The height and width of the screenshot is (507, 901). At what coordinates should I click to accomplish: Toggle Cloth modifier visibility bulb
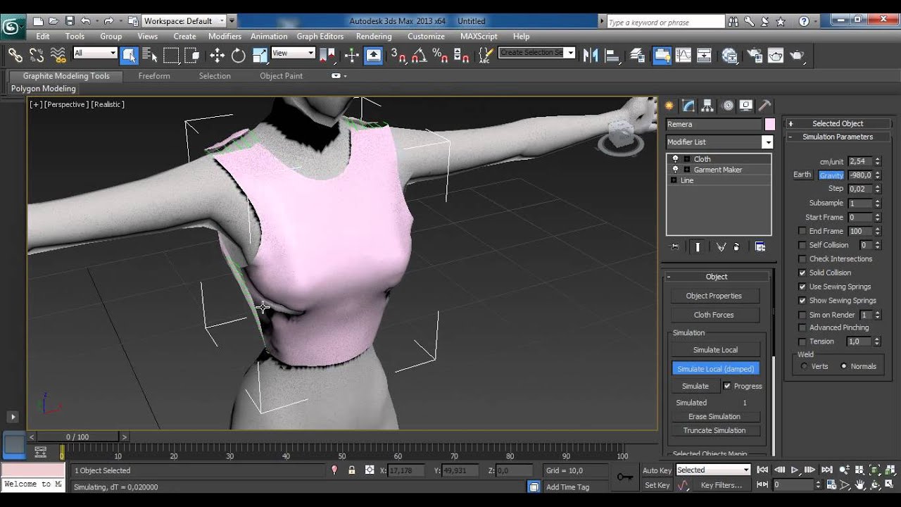tap(676, 159)
